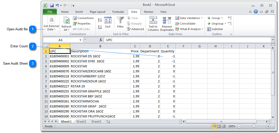Screen dimensions: 279x133
Task: Click the Insert Function fx button
Action: pyautogui.click(x=101, y=40)
